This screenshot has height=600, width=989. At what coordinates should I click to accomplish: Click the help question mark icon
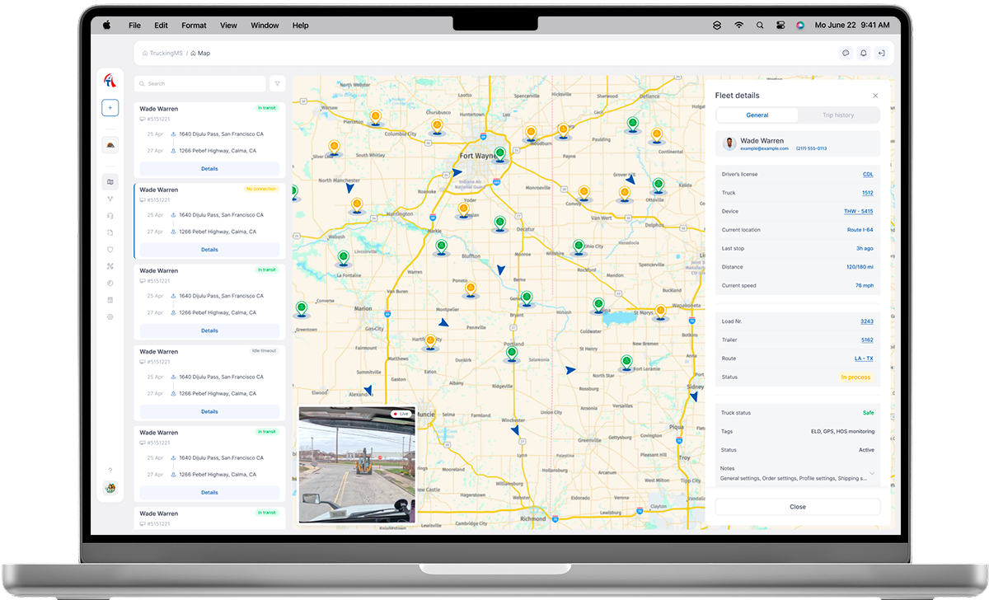tap(110, 471)
